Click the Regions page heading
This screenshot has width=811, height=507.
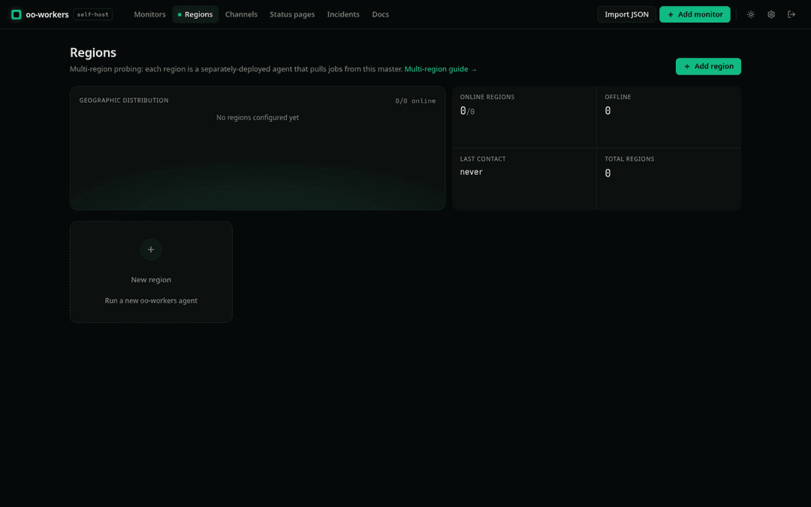(93, 53)
